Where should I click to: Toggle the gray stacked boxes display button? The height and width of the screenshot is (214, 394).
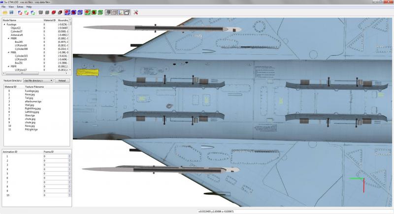click(108, 12)
